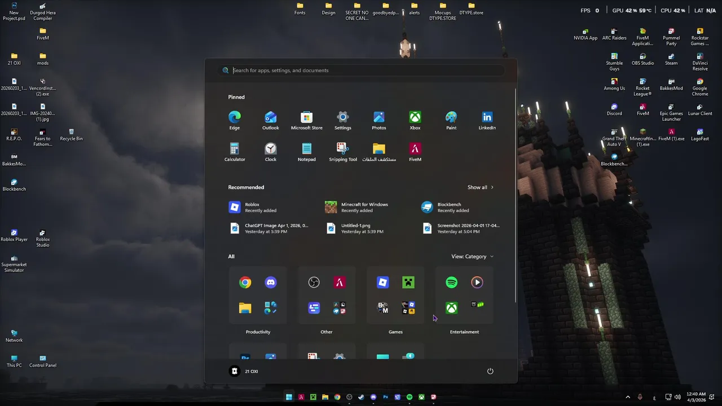Open the Photos pinned app
This screenshot has width=722, height=406.
[x=379, y=121]
